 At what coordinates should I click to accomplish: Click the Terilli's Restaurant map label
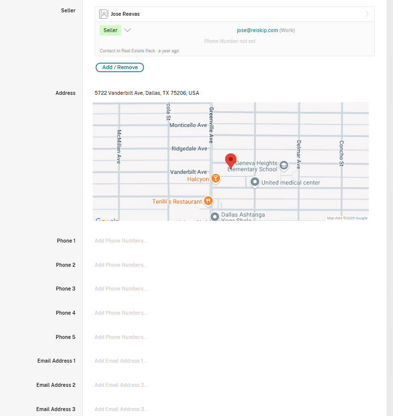(177, 202)
